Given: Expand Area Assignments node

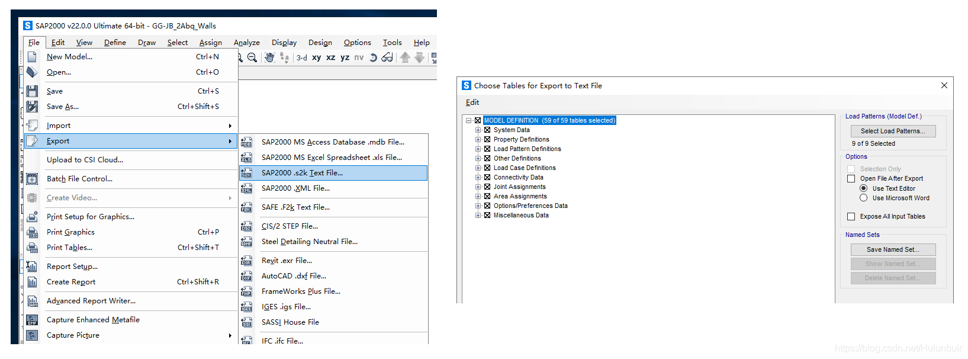Looking at the screenshot, I should click(478, 196).
